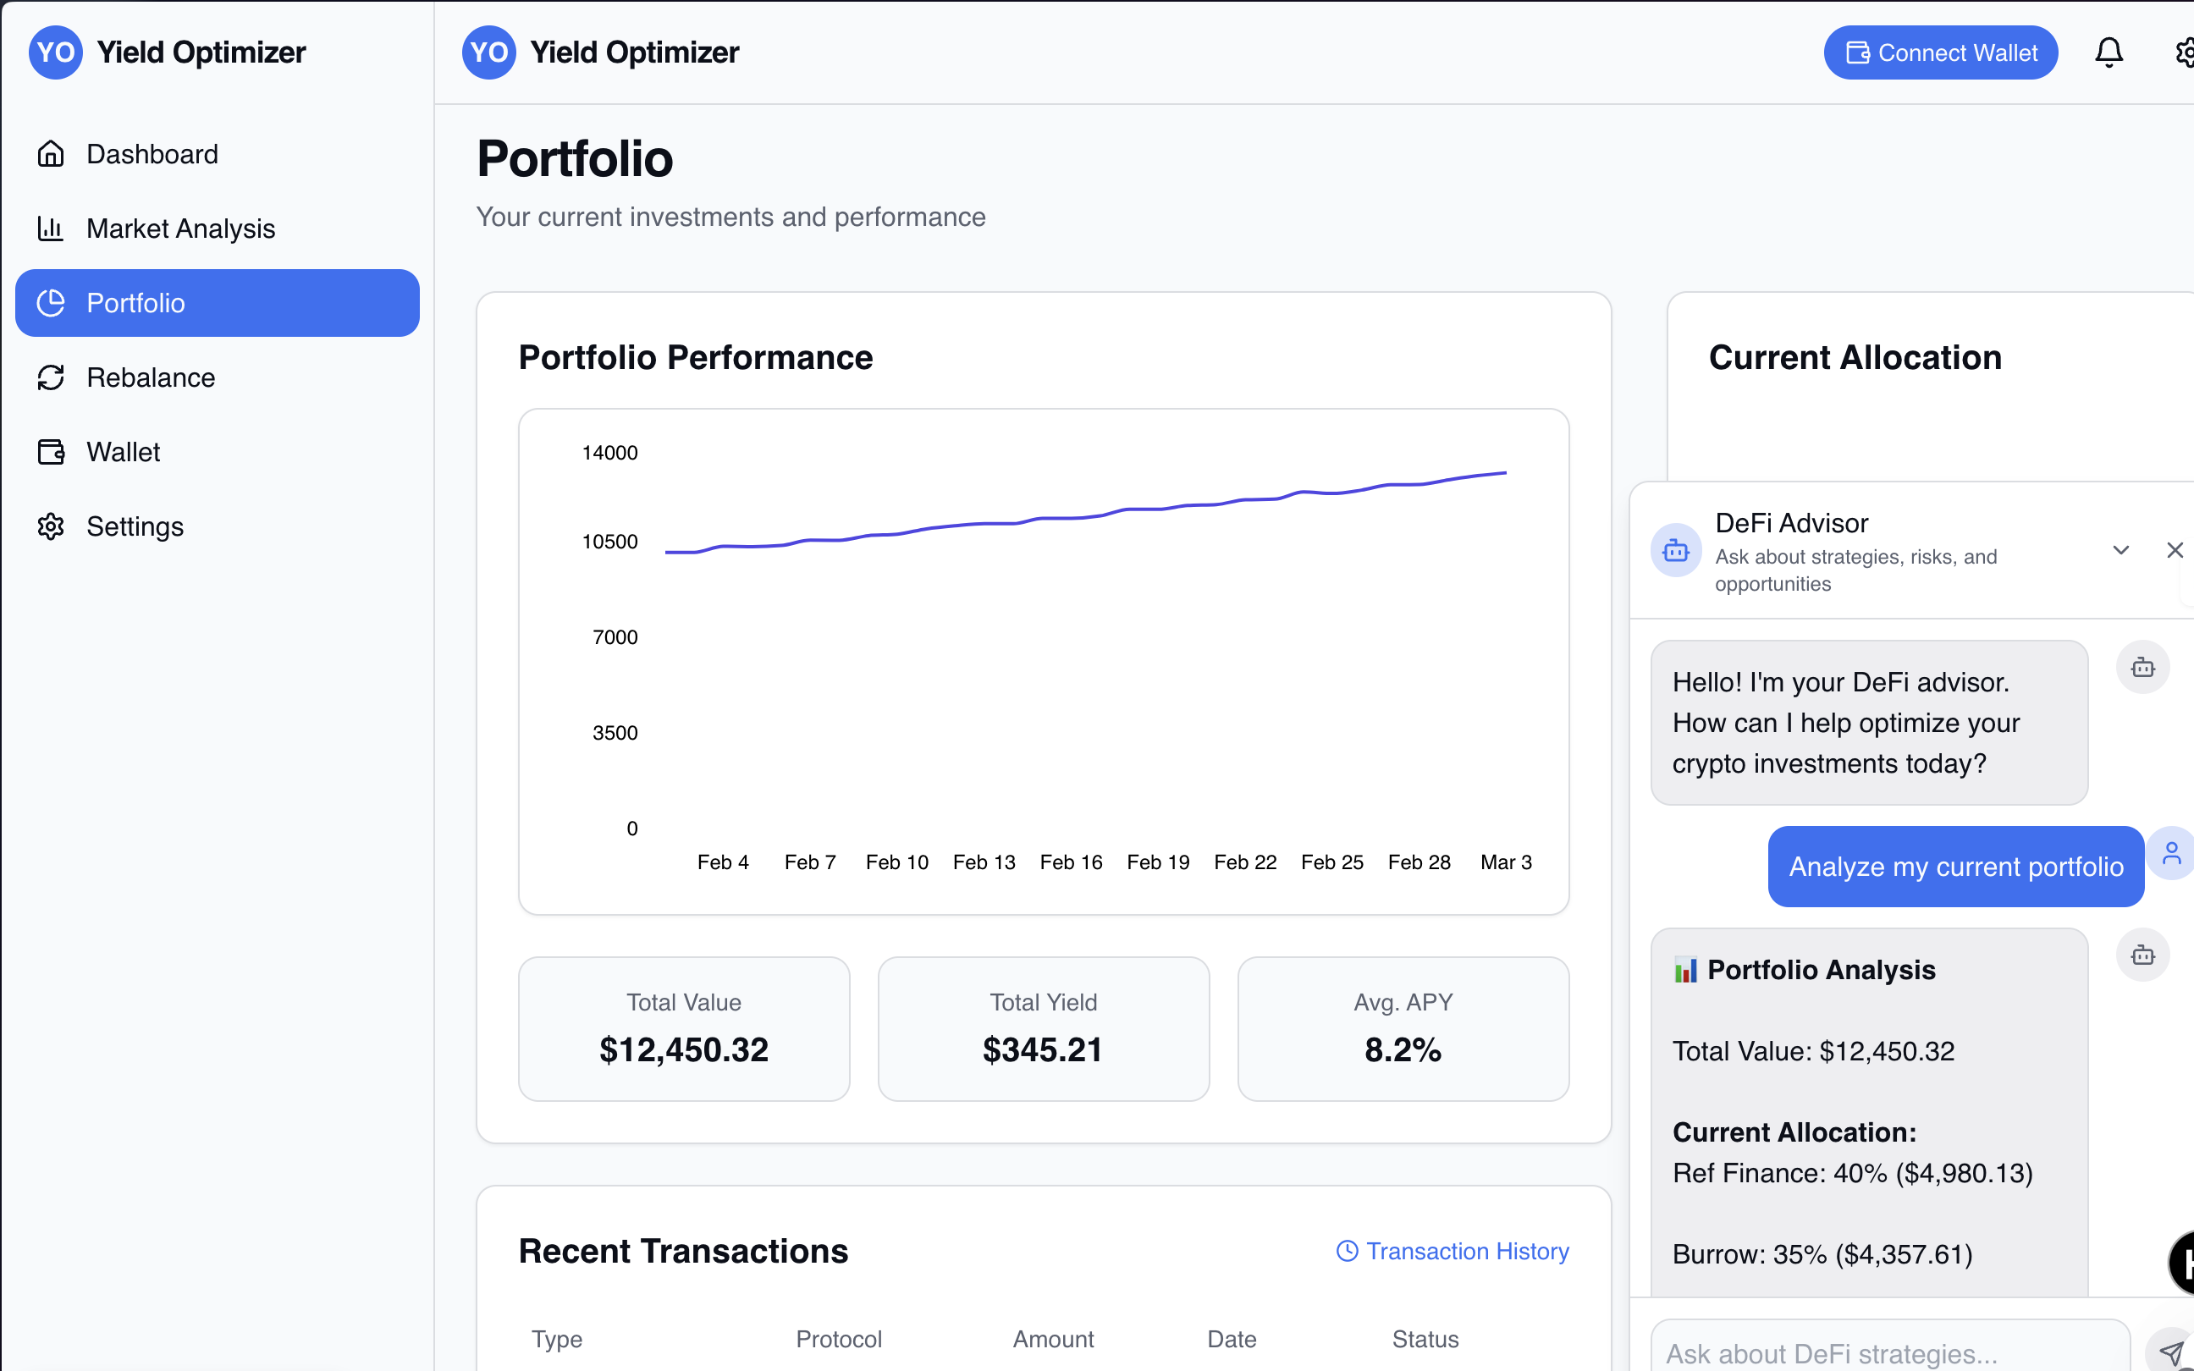
Task: Click the send message paper plane icon
Action: (x=2171, y=1352)
